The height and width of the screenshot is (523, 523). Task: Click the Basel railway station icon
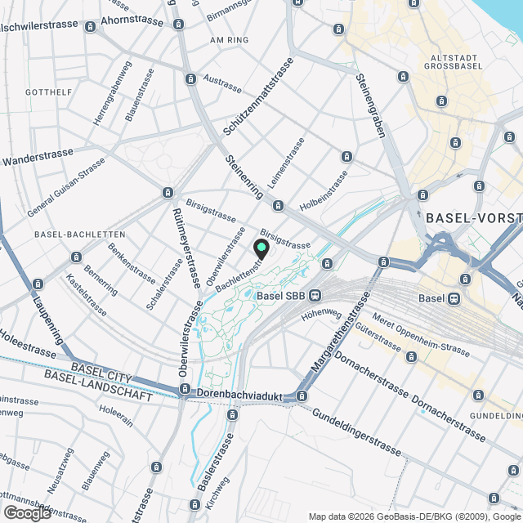click(454, 298)
